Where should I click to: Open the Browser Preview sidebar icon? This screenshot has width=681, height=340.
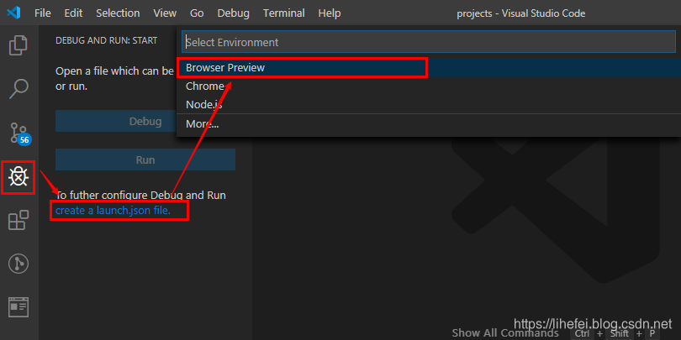tap(18, 307)
